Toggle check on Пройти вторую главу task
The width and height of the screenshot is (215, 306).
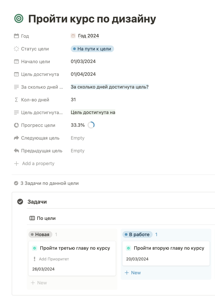[x=128, y=248]
